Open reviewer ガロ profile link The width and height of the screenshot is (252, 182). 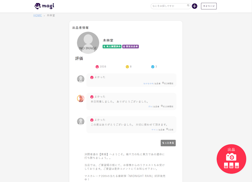150,106
